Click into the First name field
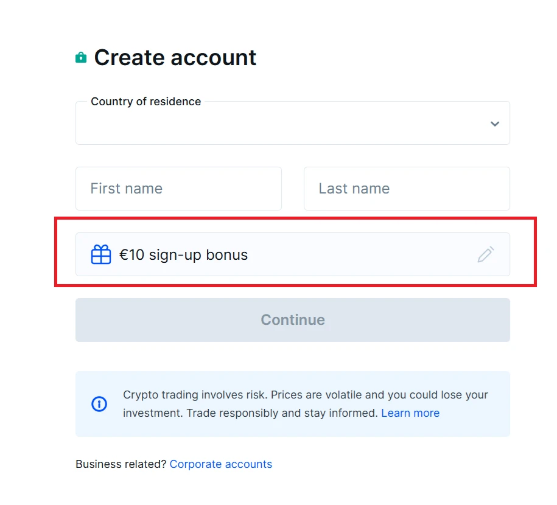The height and width of the screenshot is (505, 557). point(178,189)
